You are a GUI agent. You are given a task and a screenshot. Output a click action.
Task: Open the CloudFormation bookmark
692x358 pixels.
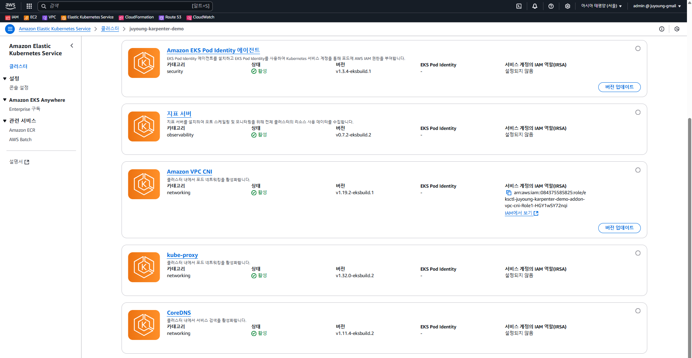click(136, 17)
